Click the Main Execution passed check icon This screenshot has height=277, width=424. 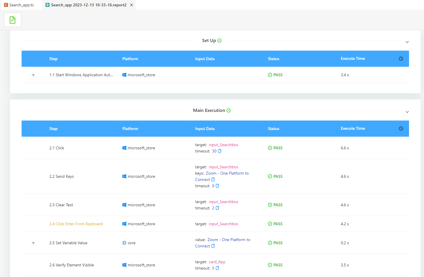229,110
